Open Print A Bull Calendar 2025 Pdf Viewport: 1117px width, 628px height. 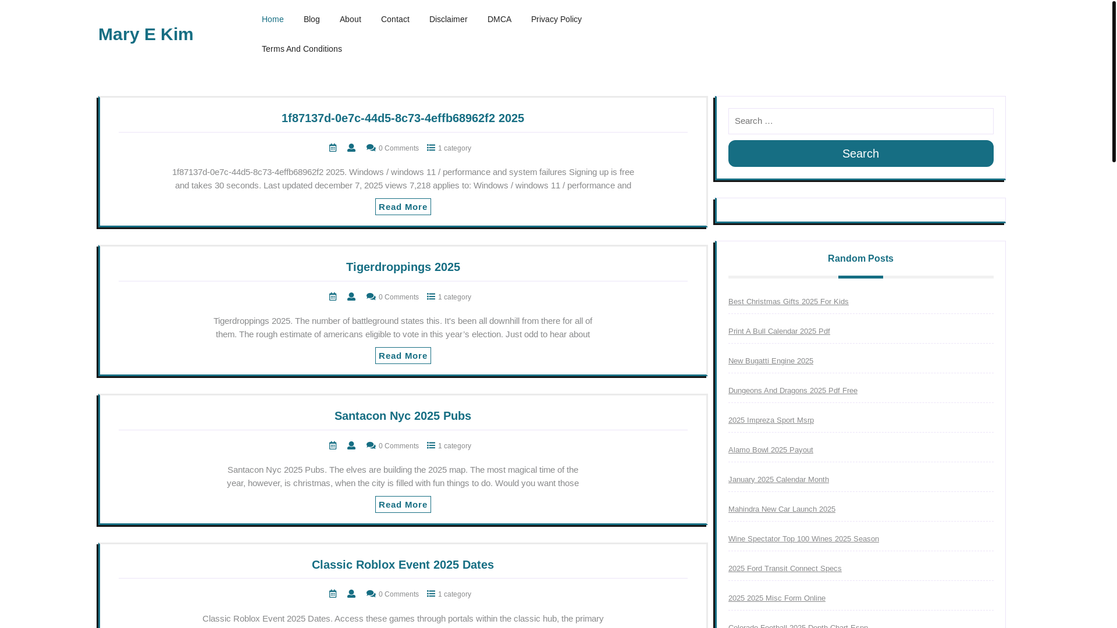pos(779,331)
